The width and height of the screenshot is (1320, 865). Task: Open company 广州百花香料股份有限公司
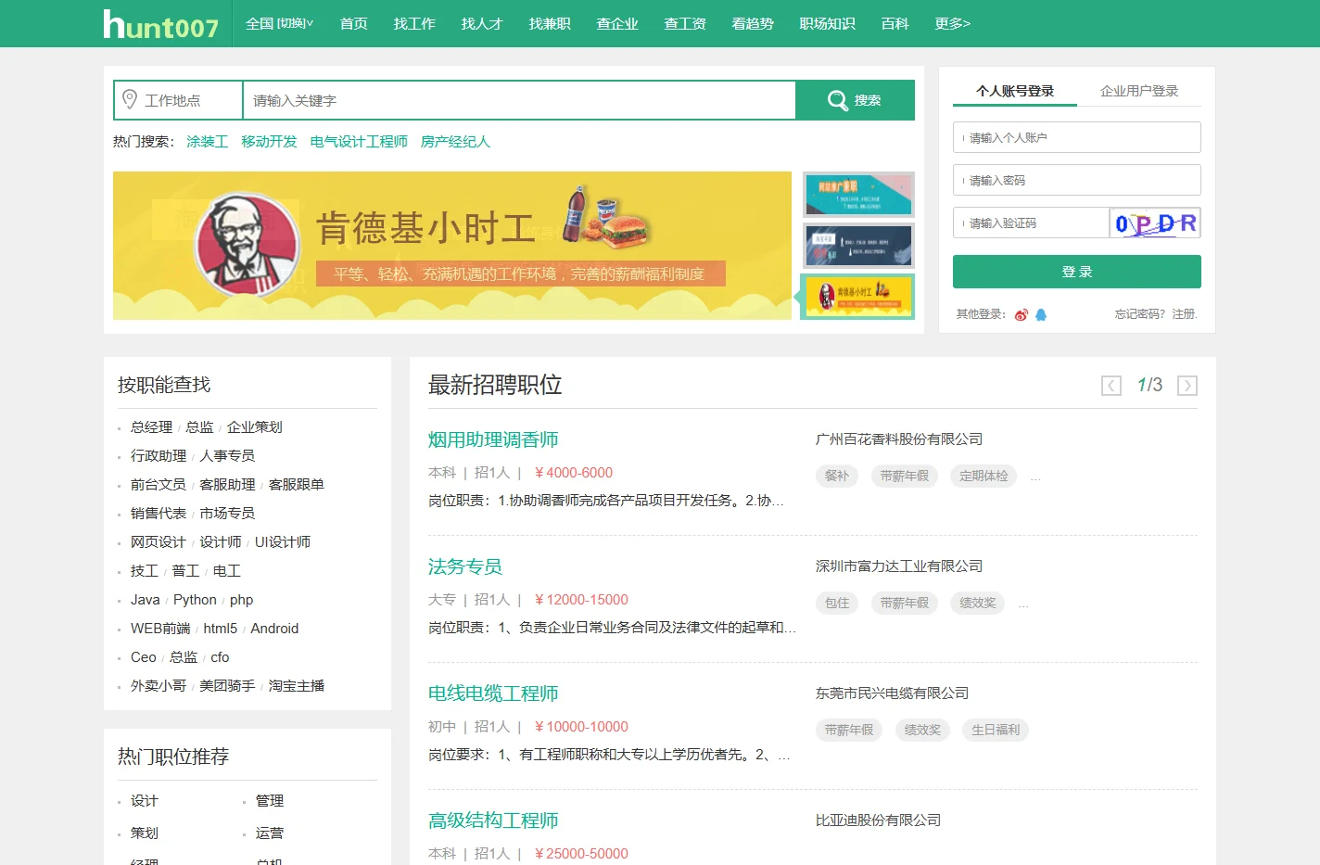899,439
